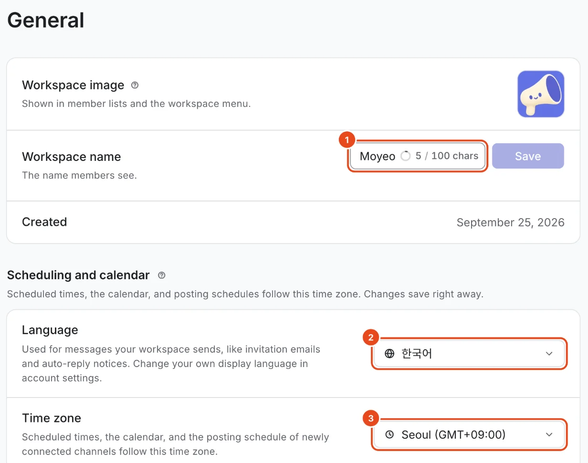Click the chevron arrow of Language dropdown
Image resolution: width=588 pixels, height=463 pixels.
(x=549, y=354)
